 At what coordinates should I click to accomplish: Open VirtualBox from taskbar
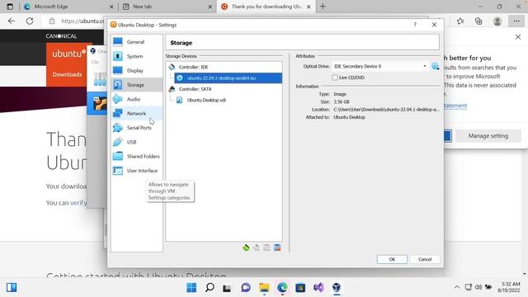[337, 288]
